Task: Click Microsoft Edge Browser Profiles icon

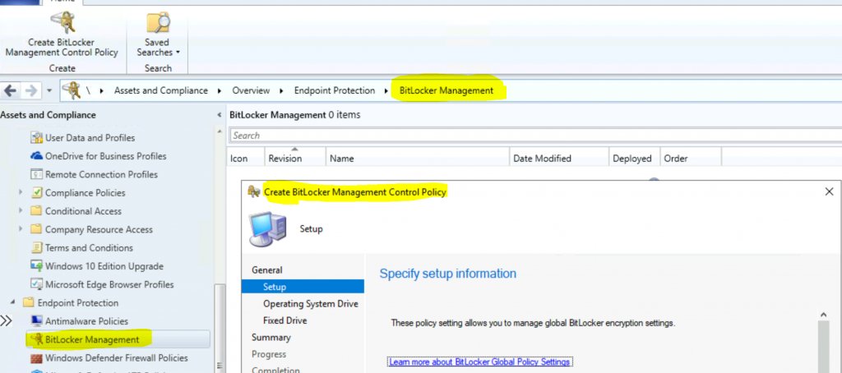Action: (x=36, y=284)
